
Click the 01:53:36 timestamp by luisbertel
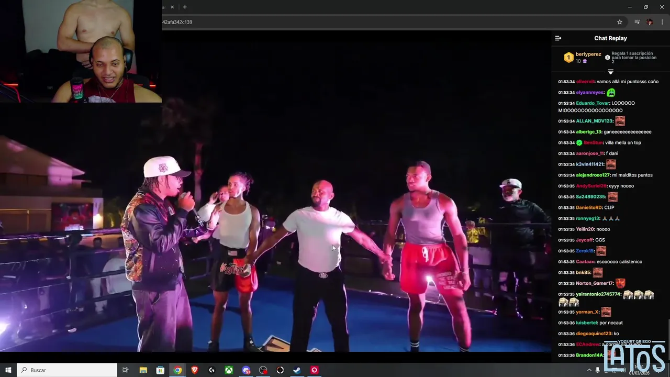click(566, 323)
